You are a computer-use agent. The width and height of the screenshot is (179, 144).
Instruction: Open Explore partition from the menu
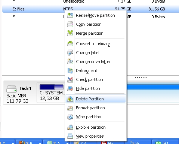point(96,127)
